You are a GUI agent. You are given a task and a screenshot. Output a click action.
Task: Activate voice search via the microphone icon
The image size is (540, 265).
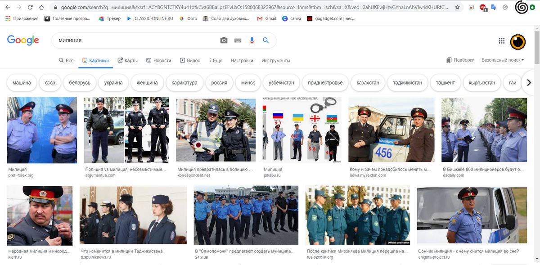[x=252, y=40]
